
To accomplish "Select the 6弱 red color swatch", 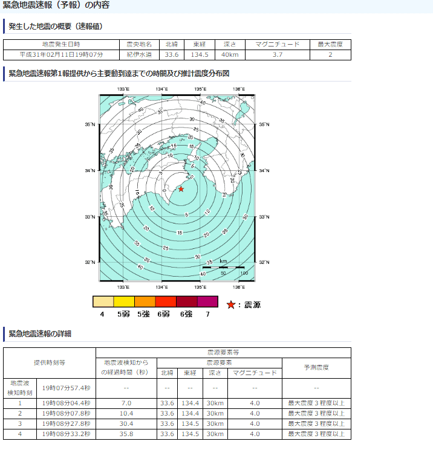I will coord(166,301).
